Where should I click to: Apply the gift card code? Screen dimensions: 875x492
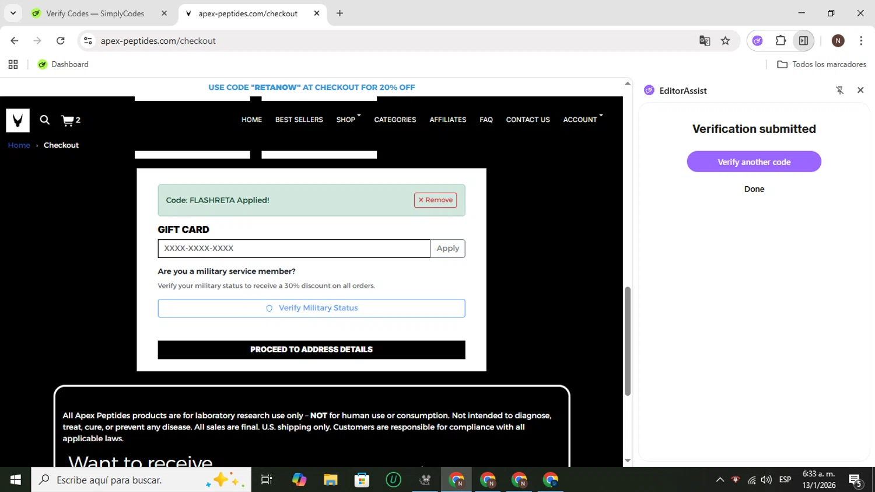448,249
